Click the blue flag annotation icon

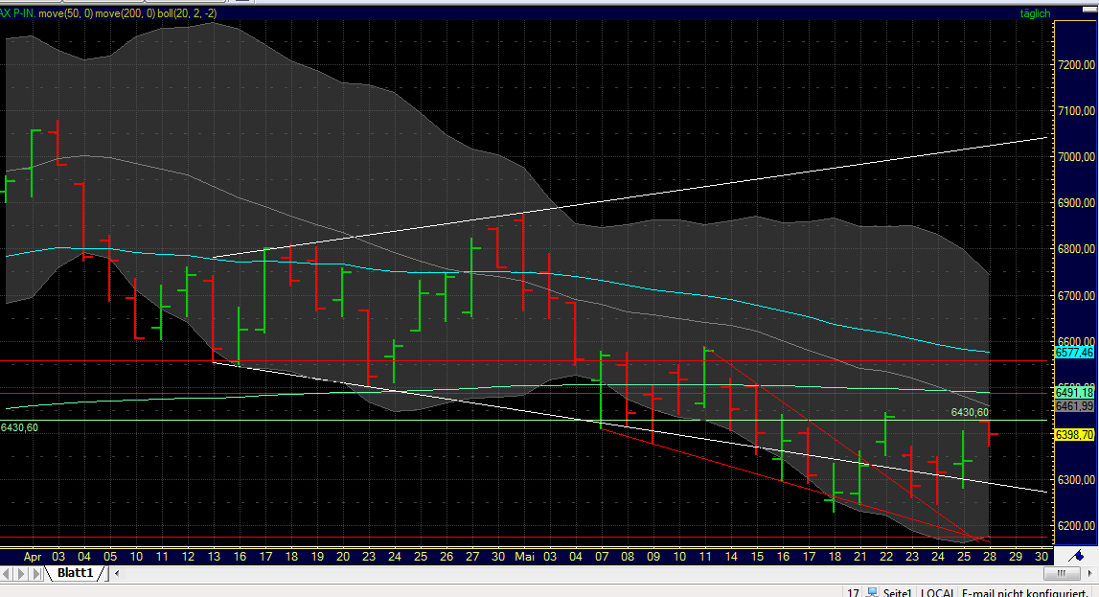click(x=1077, y=556)
